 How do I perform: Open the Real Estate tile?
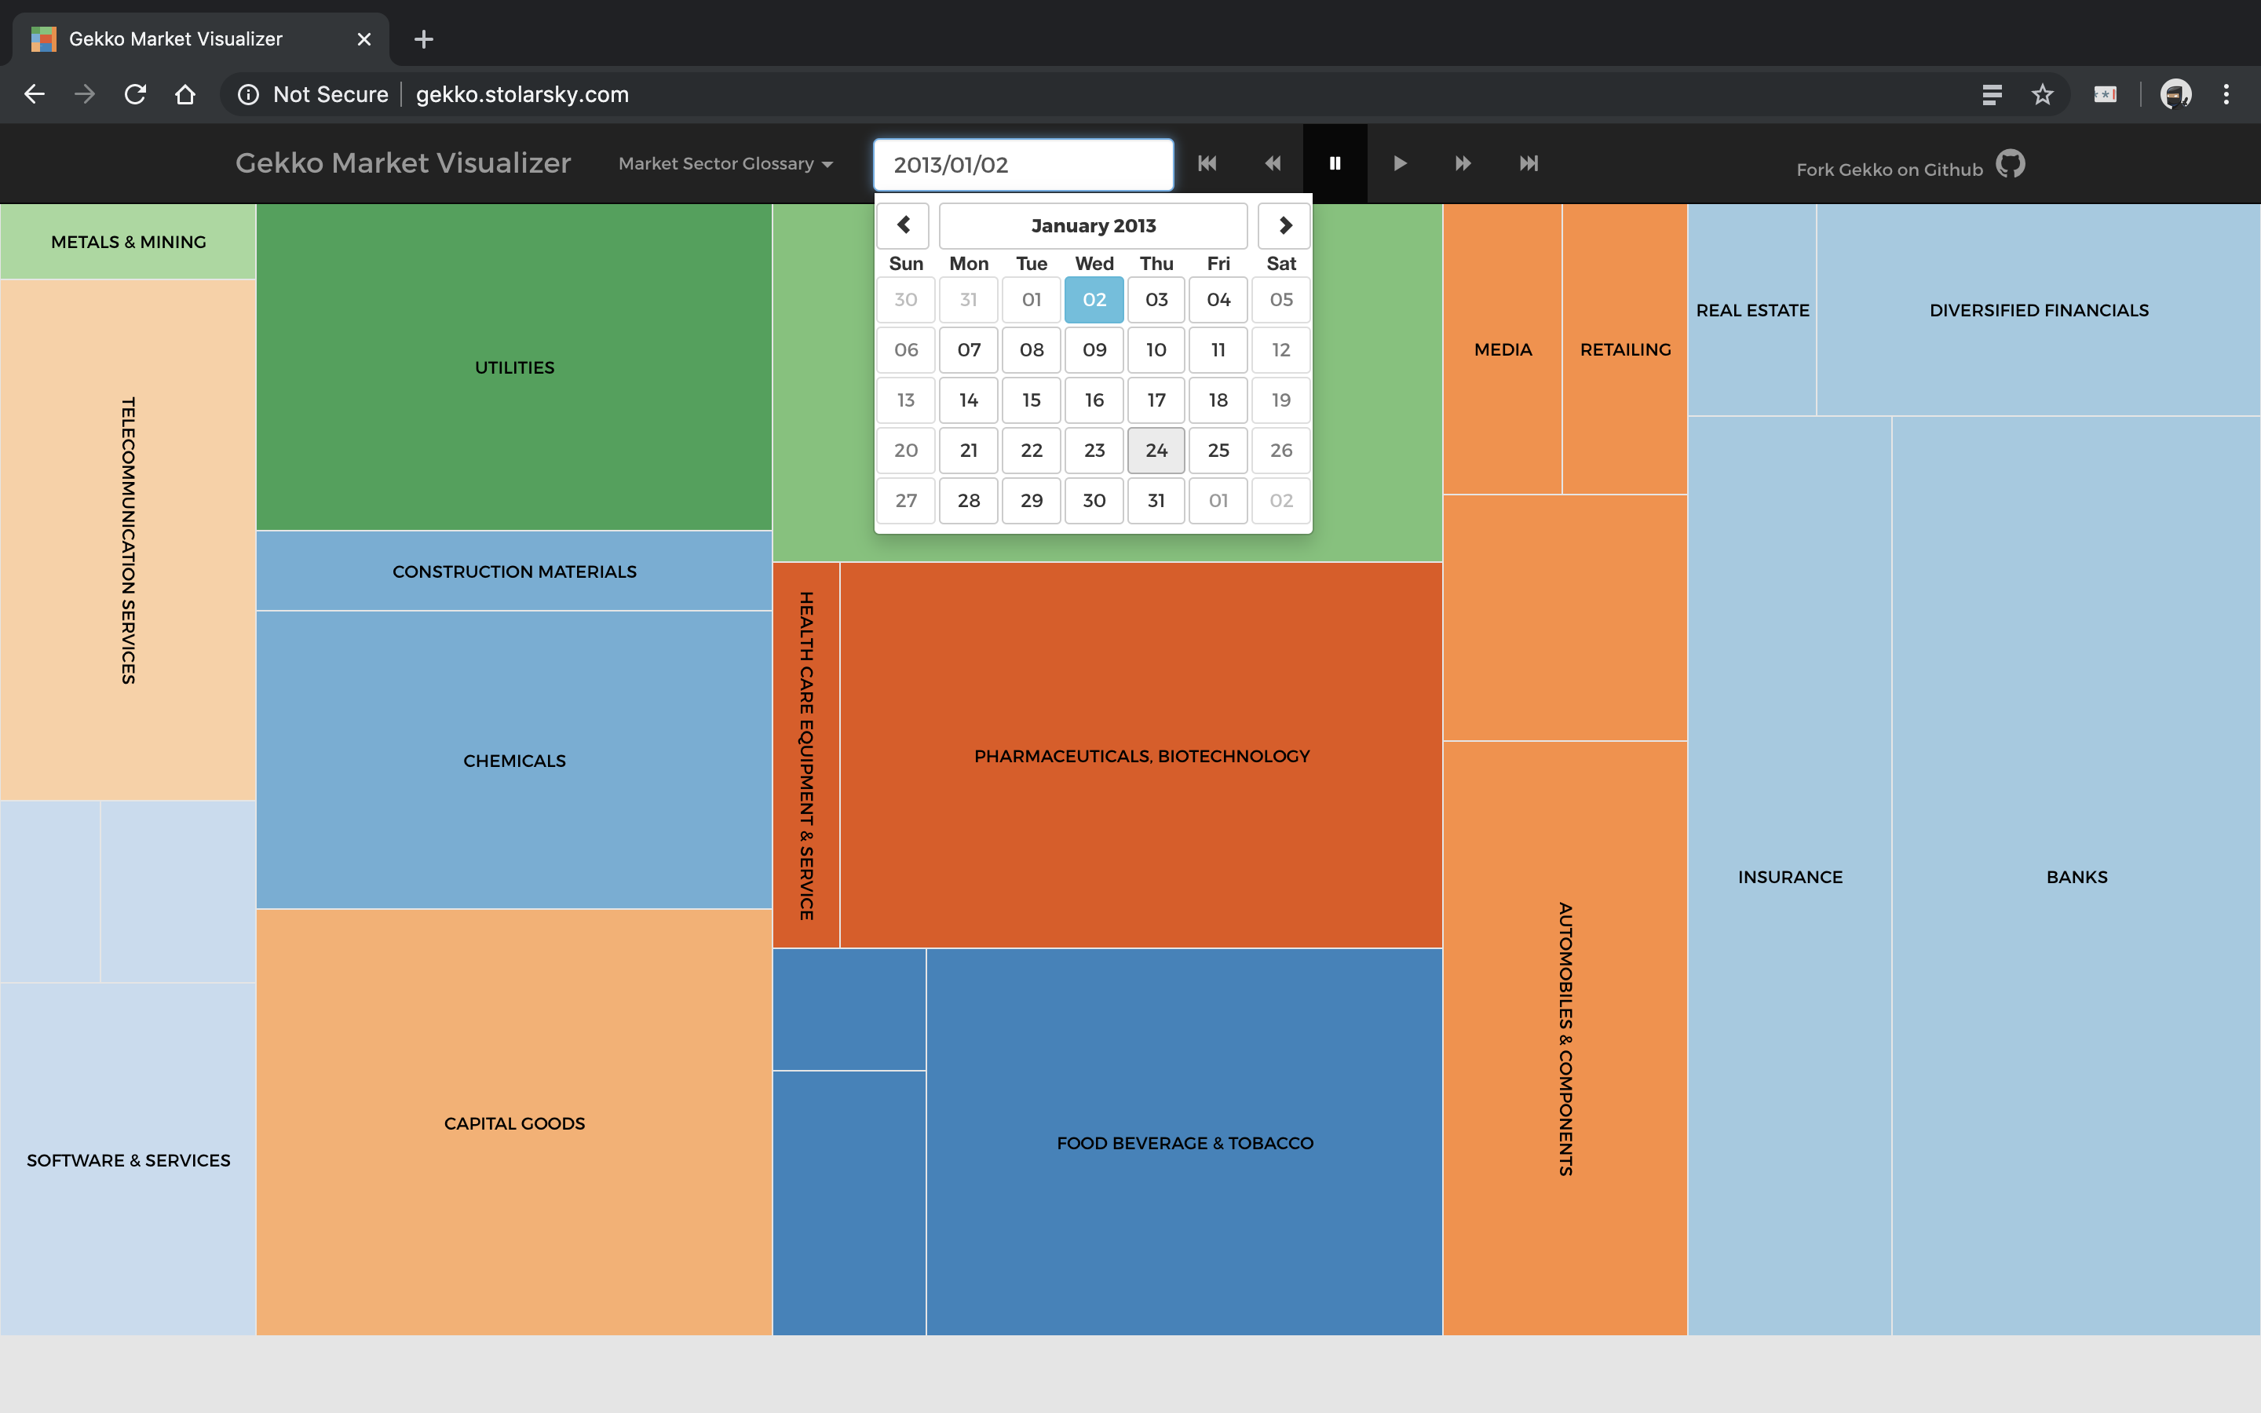(1751, 310)
